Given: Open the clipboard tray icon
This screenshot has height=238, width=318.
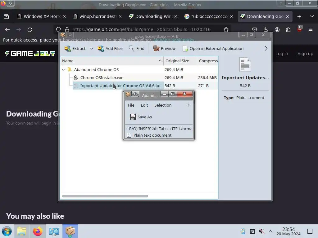Looking at the screenshot, I should pos(252,231).
